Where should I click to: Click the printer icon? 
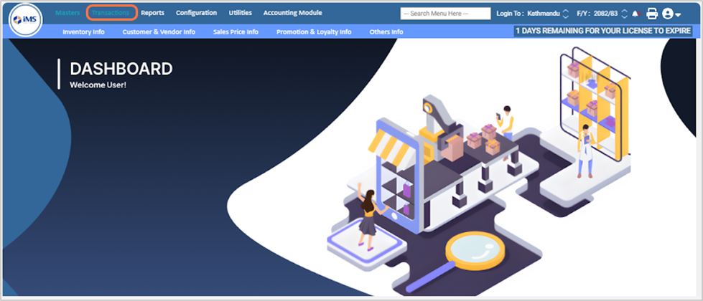[652, 13]
